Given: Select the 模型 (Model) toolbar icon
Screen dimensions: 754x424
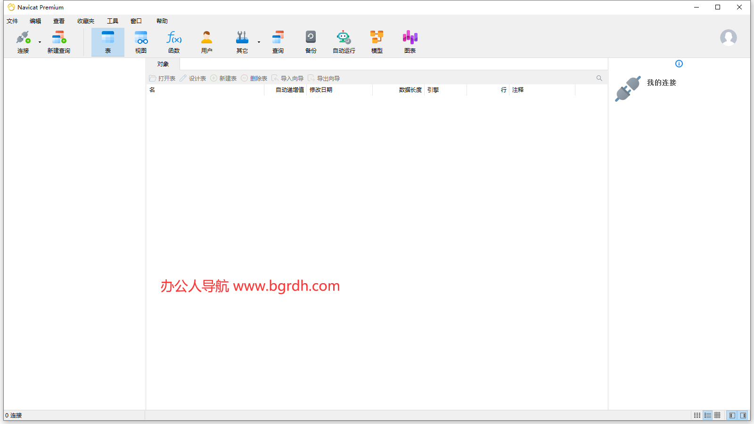Looking at the screenshot, I should (x=377, y=41).
